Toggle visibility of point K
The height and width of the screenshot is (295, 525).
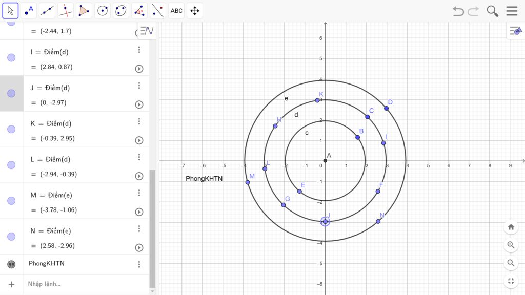pyautogui.click(x=11, y=130)
